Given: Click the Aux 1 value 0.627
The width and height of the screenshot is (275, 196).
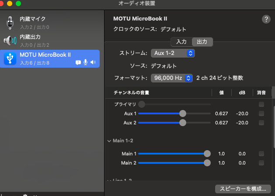Looking at the screenshot, I should pyautogui.click(x=222, y=113).
